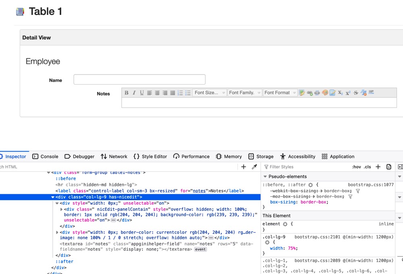The image size is (403, 274).
Task: Pick a color with the eyedropper
Action: [x=254, y=167]
